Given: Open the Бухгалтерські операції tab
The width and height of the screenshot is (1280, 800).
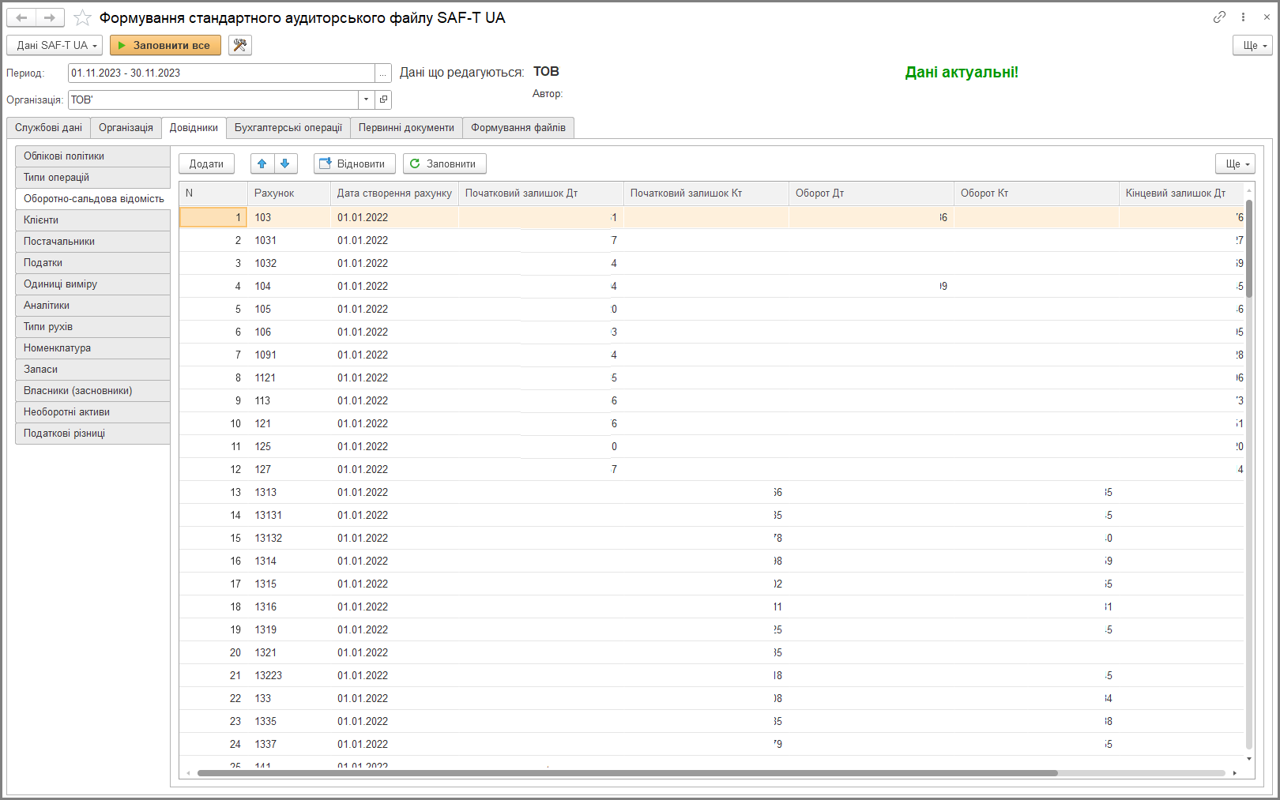Looking at the screenshot, I should click(x=288, y=128).
